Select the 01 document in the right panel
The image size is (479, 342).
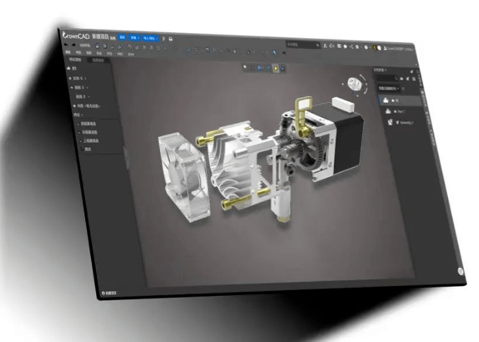coord(401,100)
